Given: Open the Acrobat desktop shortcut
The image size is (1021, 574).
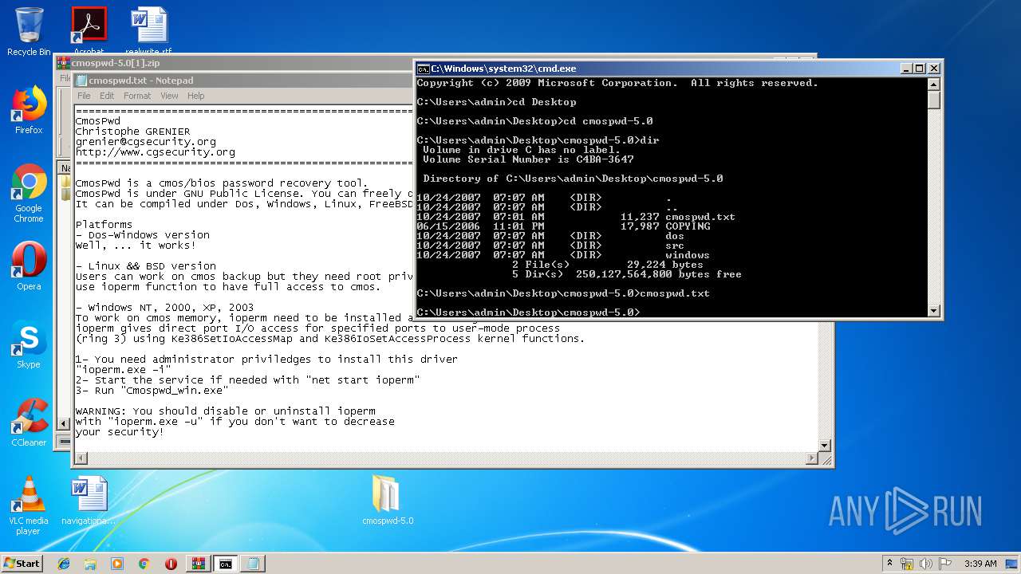Looking at the screenshot, I should [x=89, y=30].
